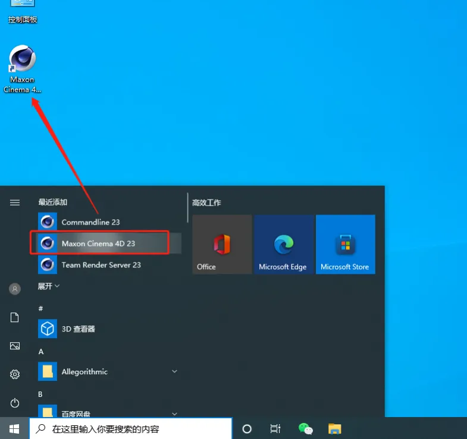
Task: Open the Microsoft Edge tile
Action: [284, 245]
